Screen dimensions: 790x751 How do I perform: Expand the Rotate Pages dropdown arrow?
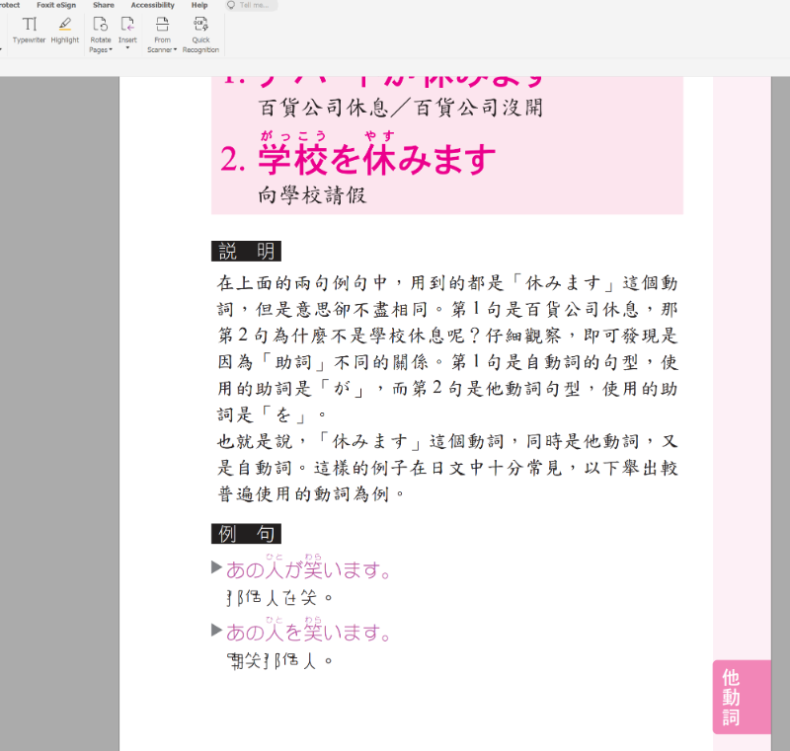click(x=112, y=50)
